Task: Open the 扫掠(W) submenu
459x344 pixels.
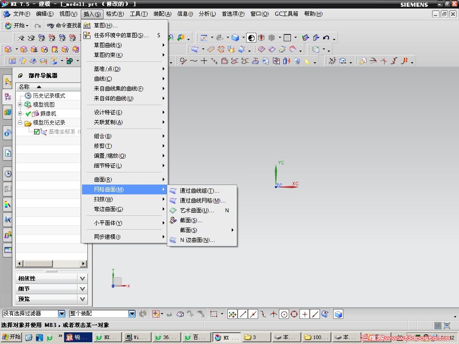Action: point(125,199)
